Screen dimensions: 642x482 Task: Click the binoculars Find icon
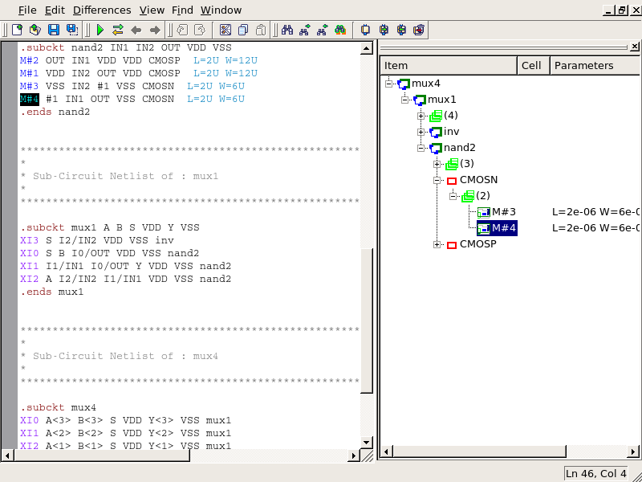click(x=287, y=30)
